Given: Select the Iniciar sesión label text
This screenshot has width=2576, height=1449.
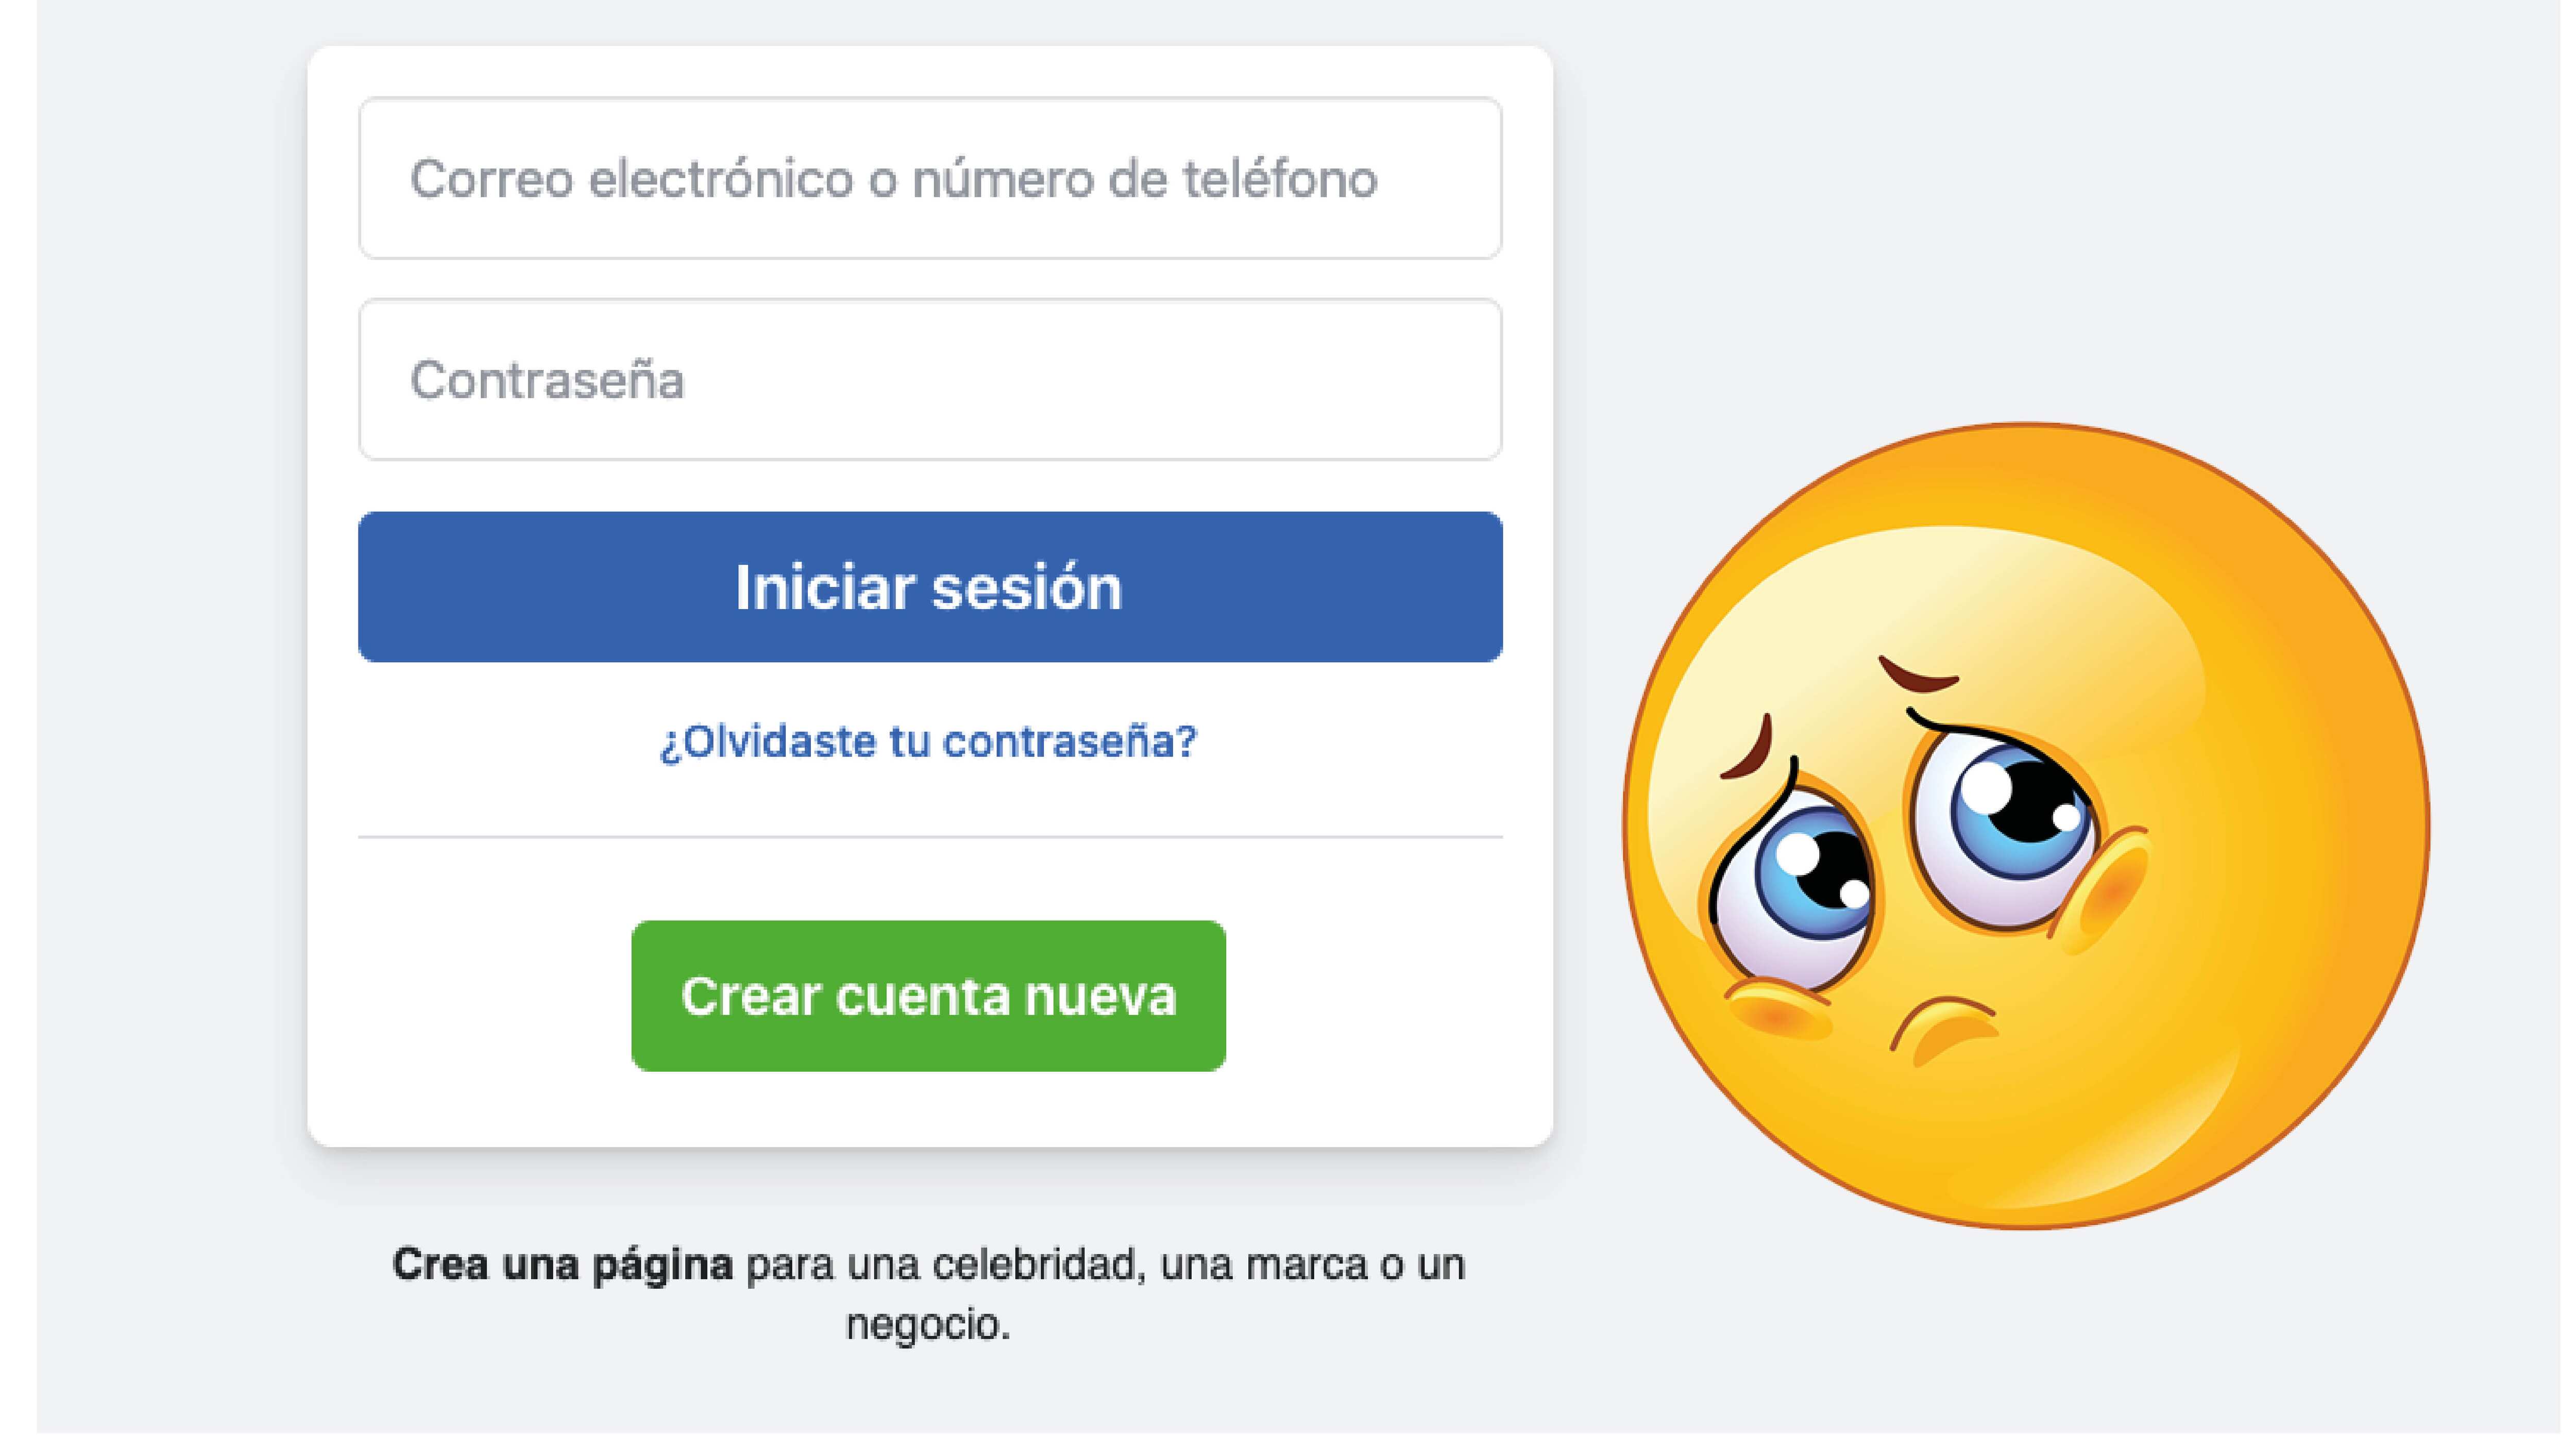Looking at the screenshot, I should (x=928, y=589).
